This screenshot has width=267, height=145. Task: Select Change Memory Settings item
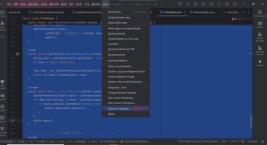pos(126,93)
